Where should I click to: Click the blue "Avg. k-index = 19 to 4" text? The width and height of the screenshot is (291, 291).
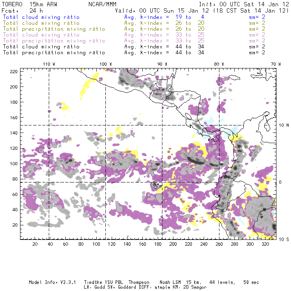[x=164, y=17]
